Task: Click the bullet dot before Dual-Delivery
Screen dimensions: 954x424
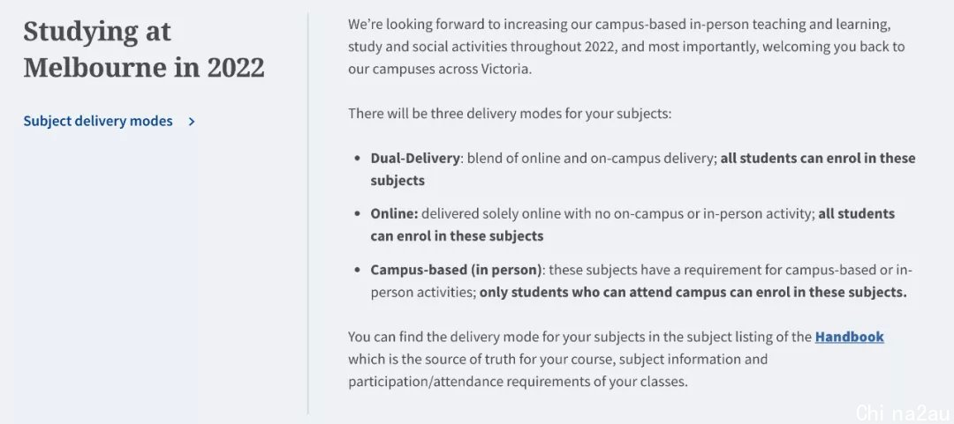Action: pyautogui.click(x=357, y=159)
